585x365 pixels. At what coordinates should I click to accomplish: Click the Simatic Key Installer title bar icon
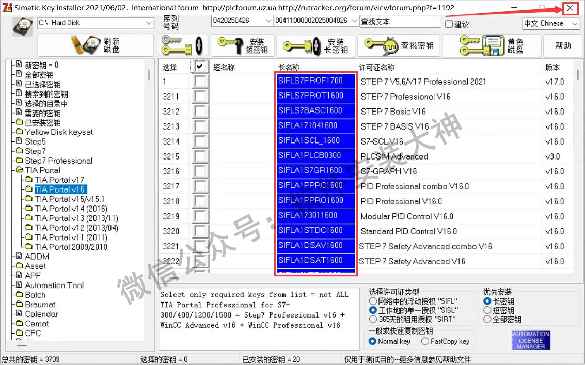point(7,7)
